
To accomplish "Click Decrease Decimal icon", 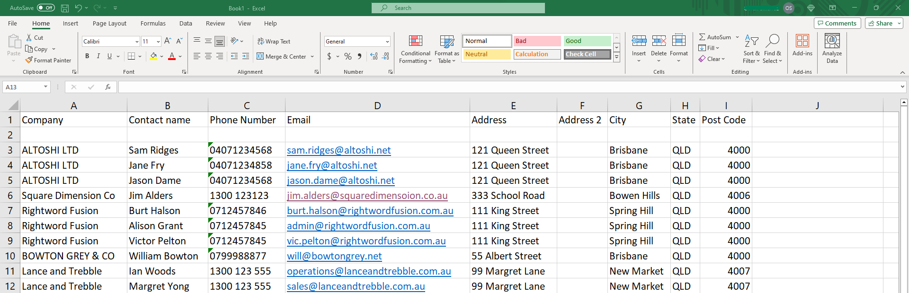I will tap(386, 56).
